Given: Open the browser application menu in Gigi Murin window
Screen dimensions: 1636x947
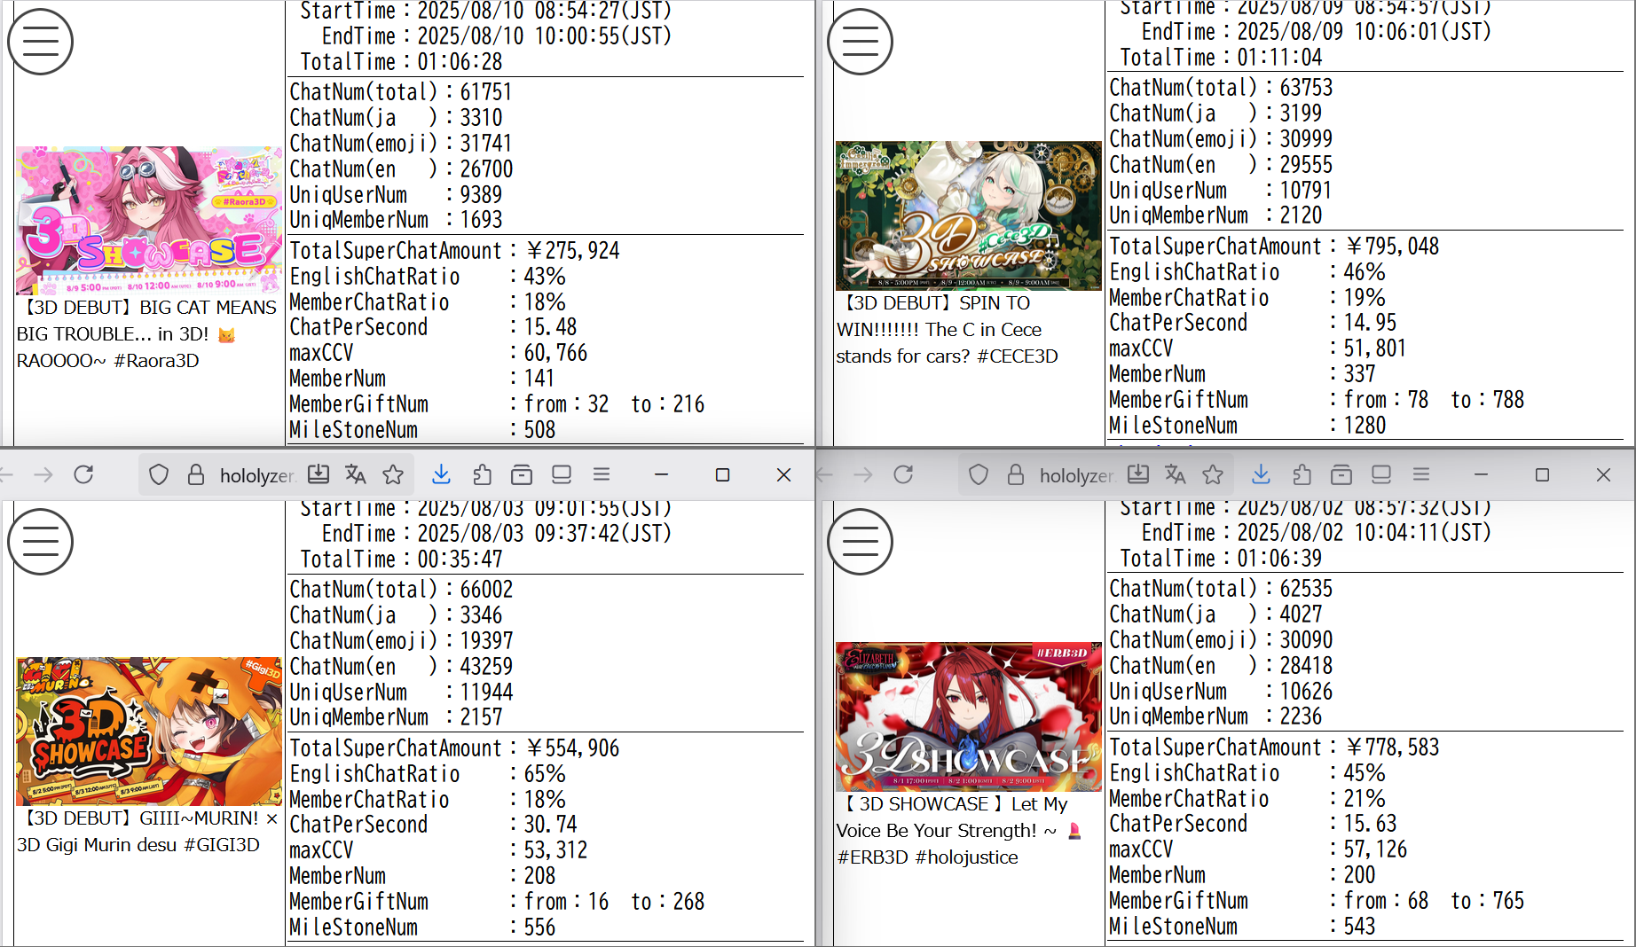Looking at the screenshot, I should tap(602, 475).
